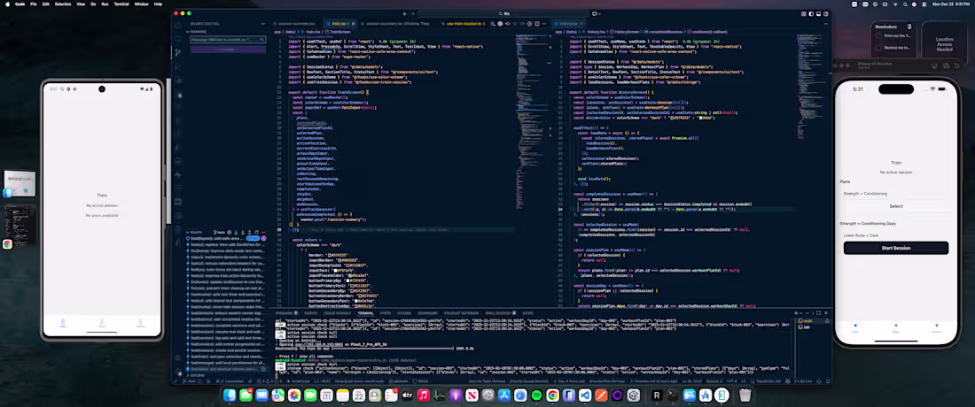Viewport: 975px width, 407px height.
Task: Select the Output tab in bottom panel
Action: (311, 313)
